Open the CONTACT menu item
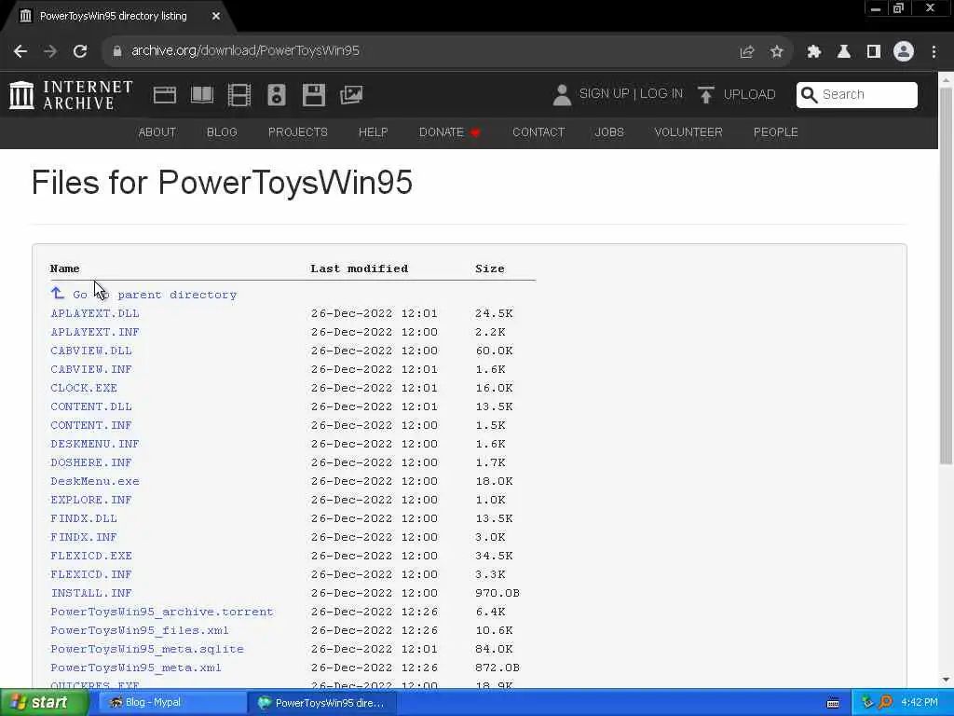Image resolution: width=954 pixels, height=716 pixels. coord(538,132)
